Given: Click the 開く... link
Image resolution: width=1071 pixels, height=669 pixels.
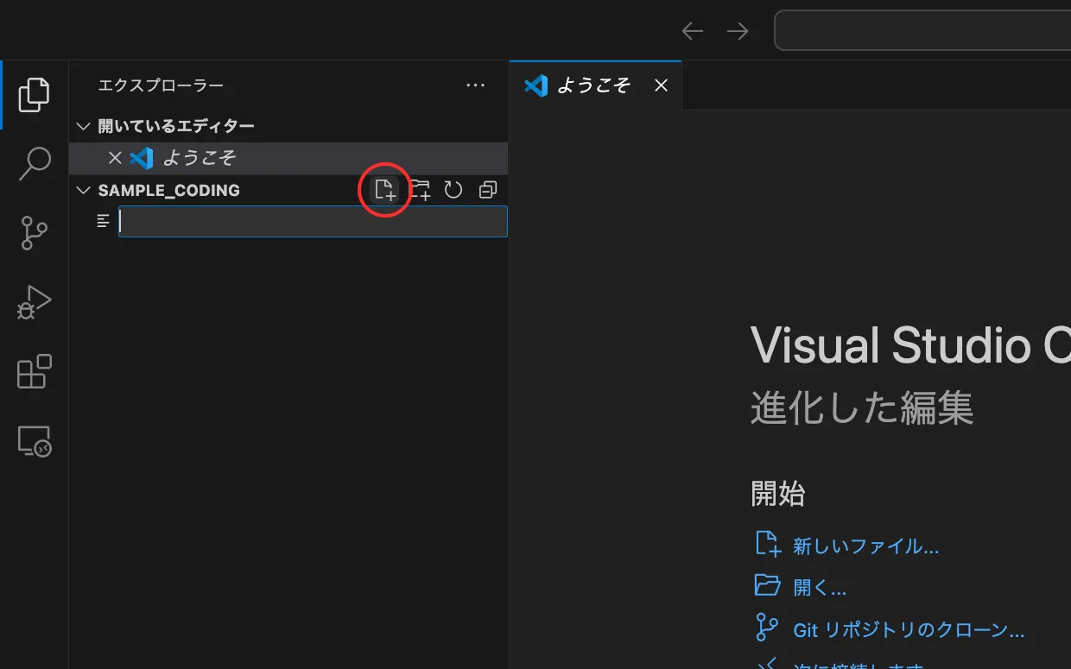Looking at the screenshot, I should (820, 589).
